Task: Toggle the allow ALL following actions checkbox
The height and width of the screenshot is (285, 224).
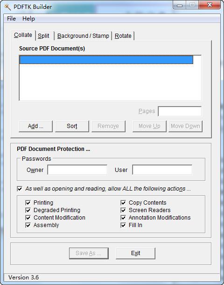Action: [20, 189]
